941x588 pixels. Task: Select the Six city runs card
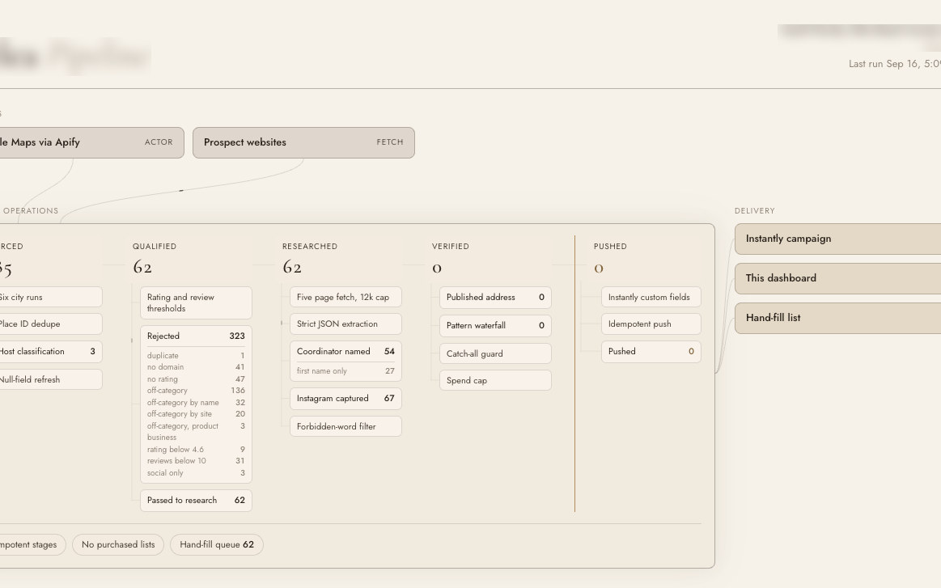(51, 297)
